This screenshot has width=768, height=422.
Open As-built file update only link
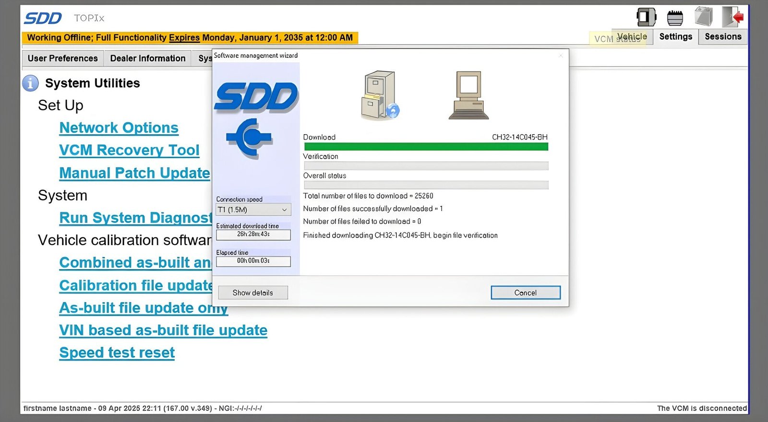[x=144, y=308]
